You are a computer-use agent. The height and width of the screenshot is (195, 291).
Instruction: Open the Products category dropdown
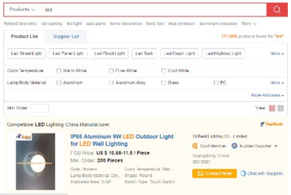[x=22, y=10]
